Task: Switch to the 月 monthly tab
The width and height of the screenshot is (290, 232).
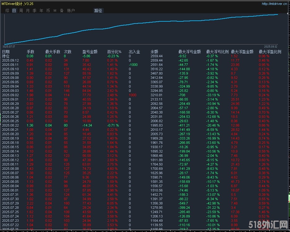Action: click(x=28, y=11)
